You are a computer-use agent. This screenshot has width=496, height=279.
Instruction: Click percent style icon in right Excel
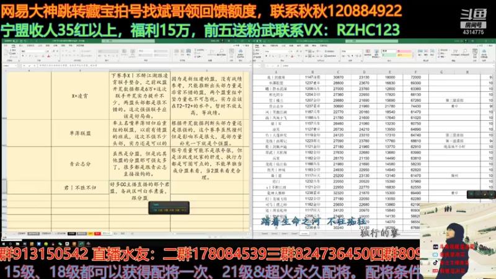[348, 56]
